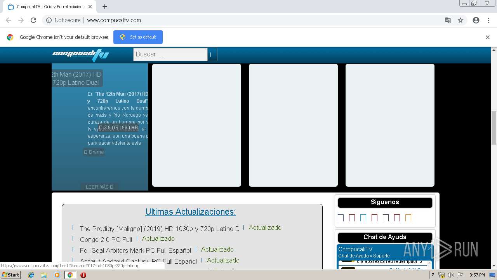This screenshot has width=497, height=280.
Task: Select the Drama category tag
Action: tap(94, 152)
